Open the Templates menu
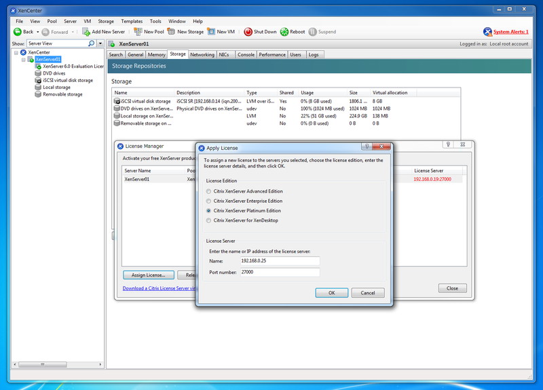The width and height of the screenshot is (543, 390). tap(132, 21)
